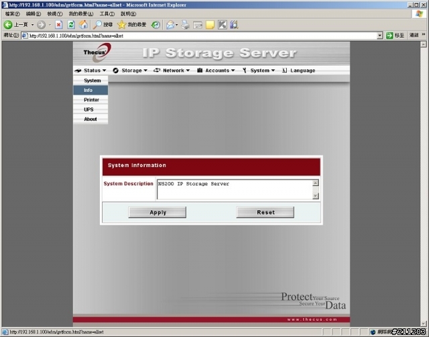Open the Forward button history dropdown arrow
This screenshot has height=337, width=429.
tap(50, 25)
